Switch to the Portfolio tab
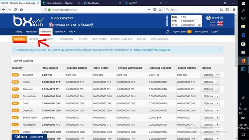 (82, 39)
